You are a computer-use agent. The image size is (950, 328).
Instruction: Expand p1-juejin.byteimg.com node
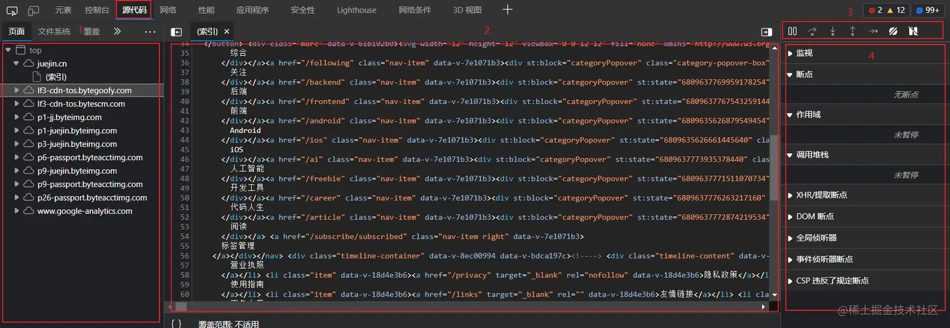[x=17, y=130]
